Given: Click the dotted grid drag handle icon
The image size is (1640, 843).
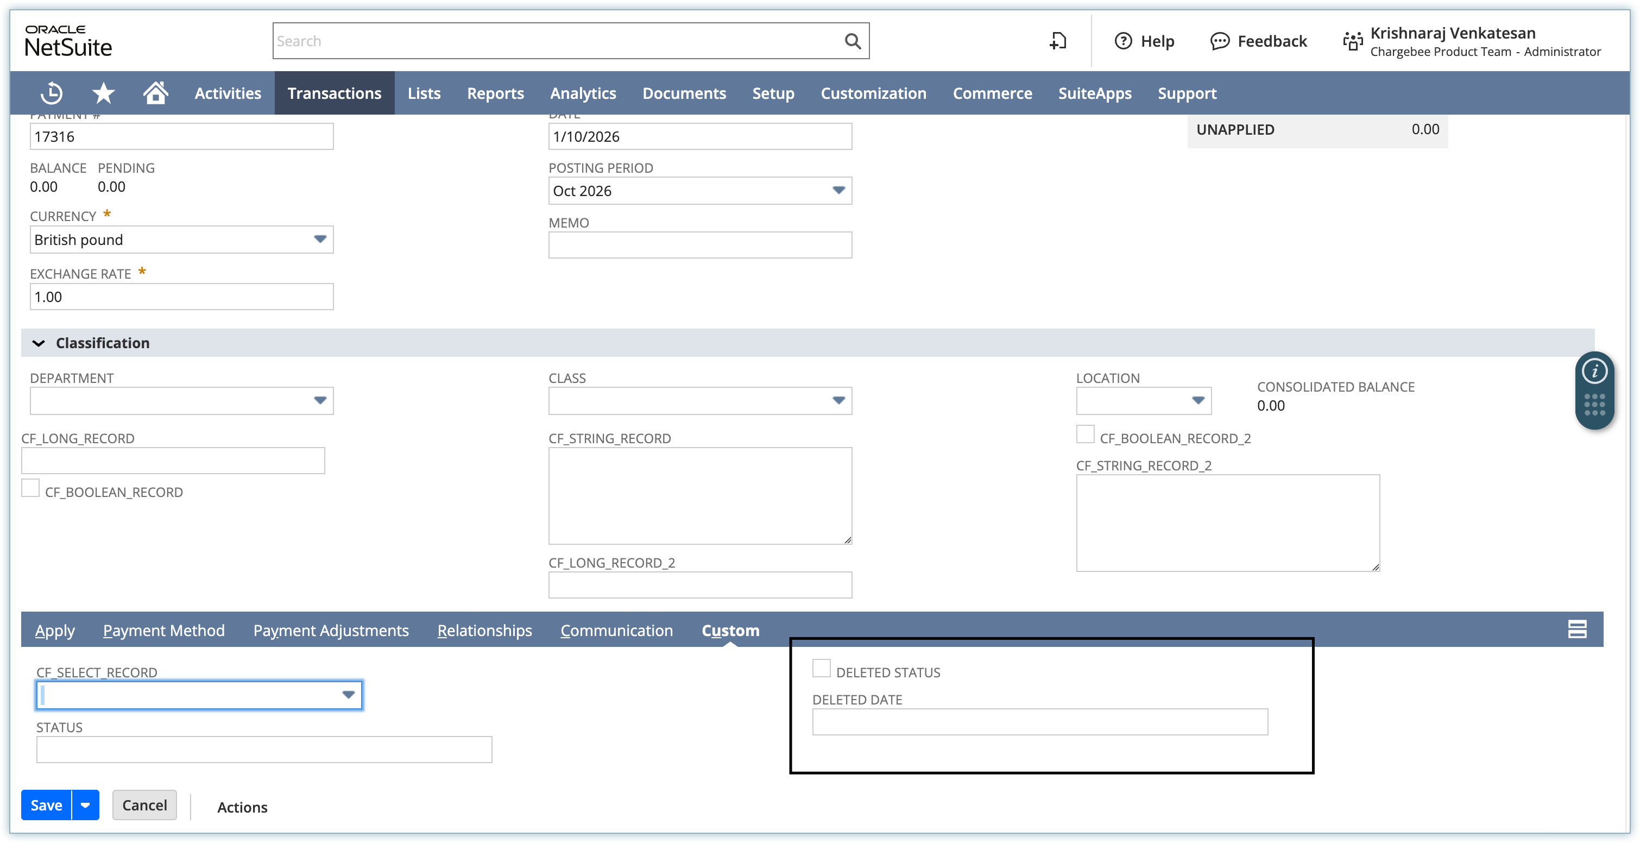Looking at the screenshot, I should pyautogui.click(x=1594, y=405).
